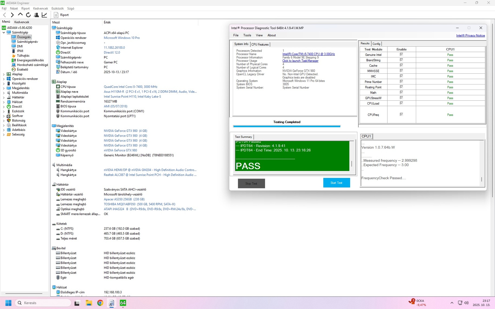The height and width of the screenshot is (309, 495).
Task: Open the IPMI tree node
Action: click(20, 51)
